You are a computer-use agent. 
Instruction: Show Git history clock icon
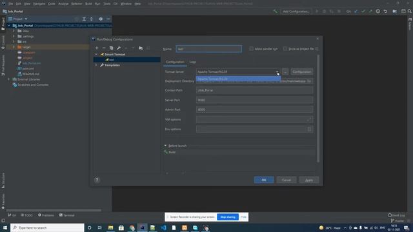[378, 12]
